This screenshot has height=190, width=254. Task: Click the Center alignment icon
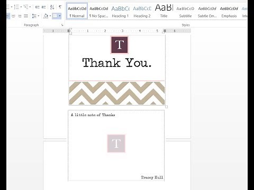pyautogui.click(x=13, y=16)
